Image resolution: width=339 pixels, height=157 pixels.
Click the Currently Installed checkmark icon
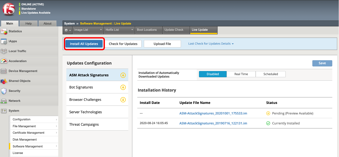[x=268, y=123]
